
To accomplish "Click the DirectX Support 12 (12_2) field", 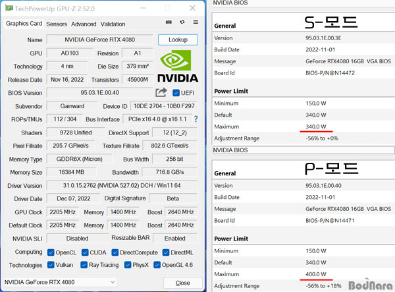I will coord(175,132).
